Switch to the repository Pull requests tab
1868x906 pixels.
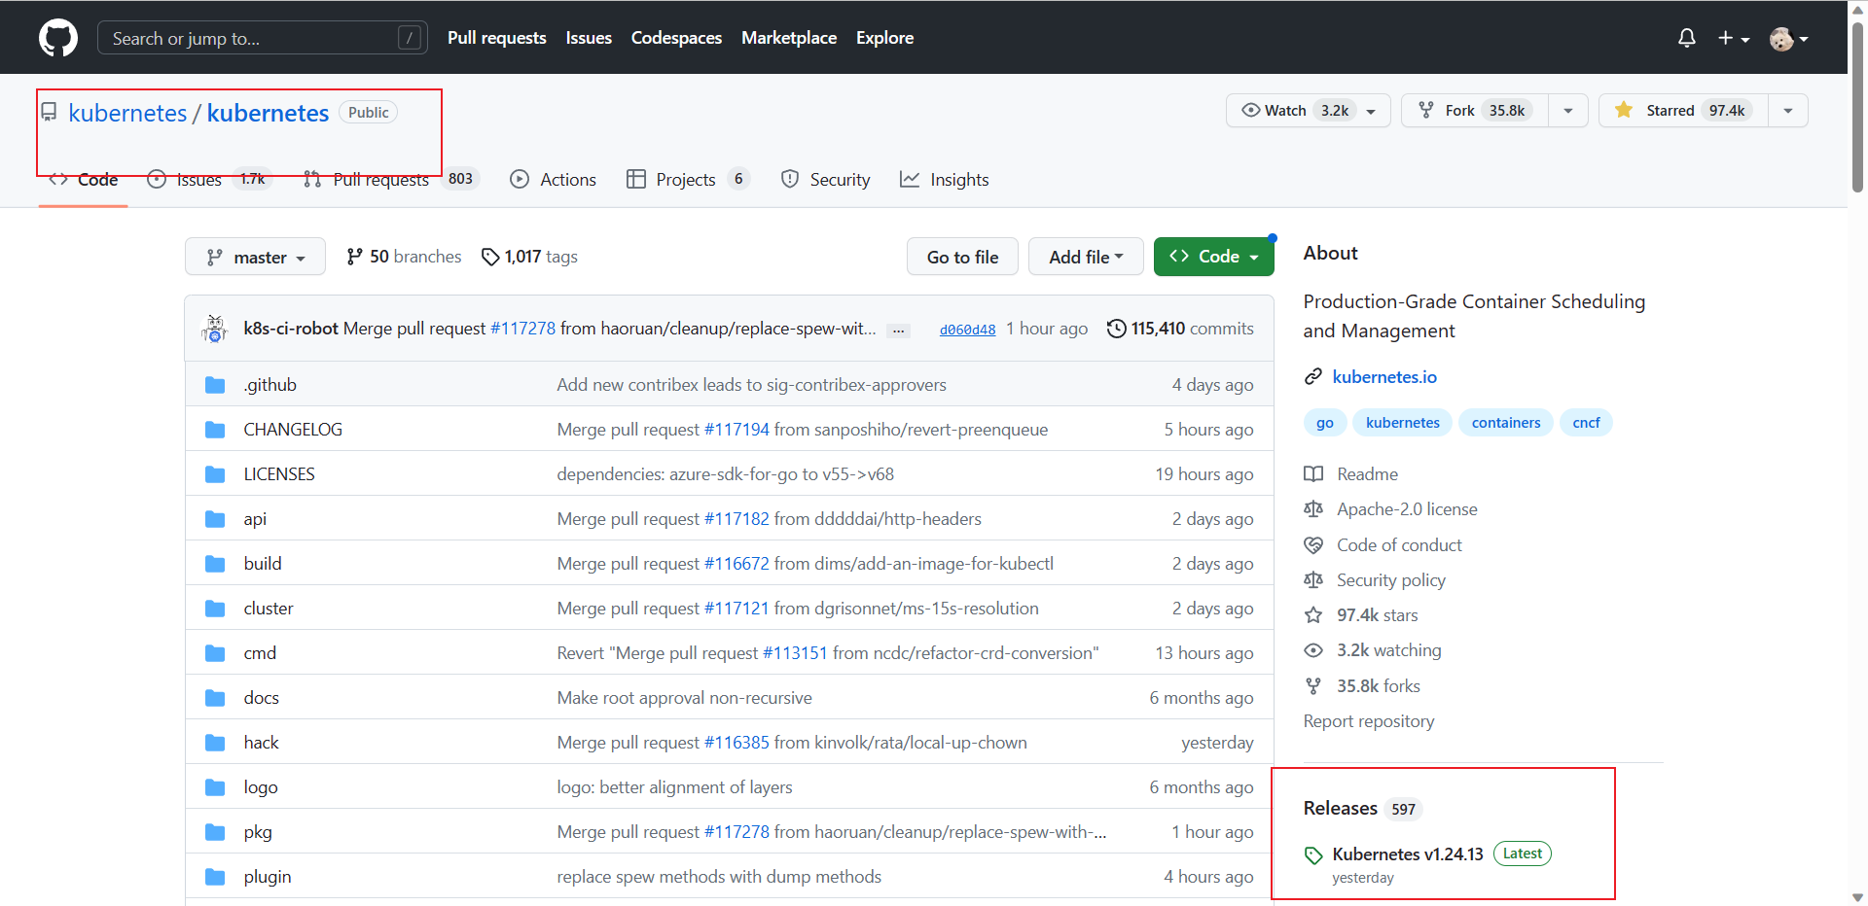[x=391, y=180]
